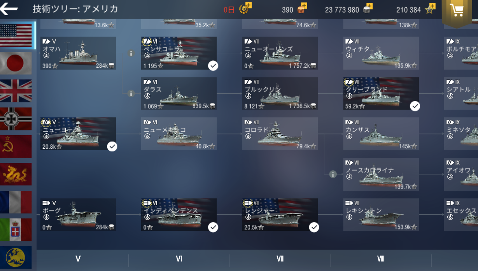478x271 pixels.
Task: Open the コロラド battleship card
Action: [x=280, y=134]
